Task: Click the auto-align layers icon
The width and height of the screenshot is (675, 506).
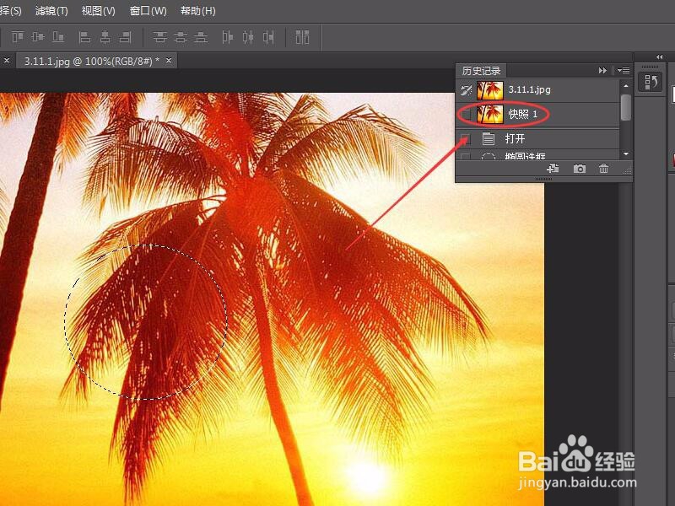Action: point(302,37)
